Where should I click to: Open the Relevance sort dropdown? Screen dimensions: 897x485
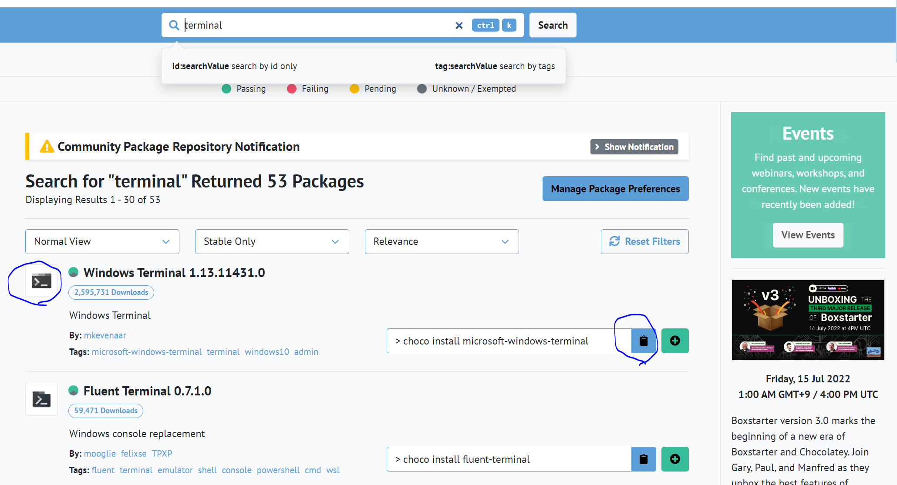pyautogui.click(x=442, y=241)
